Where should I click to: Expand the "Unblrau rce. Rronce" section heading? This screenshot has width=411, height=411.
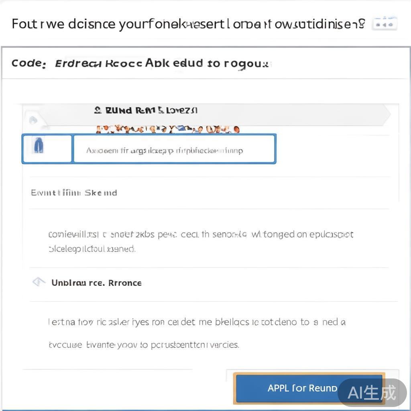coord(96,283)
